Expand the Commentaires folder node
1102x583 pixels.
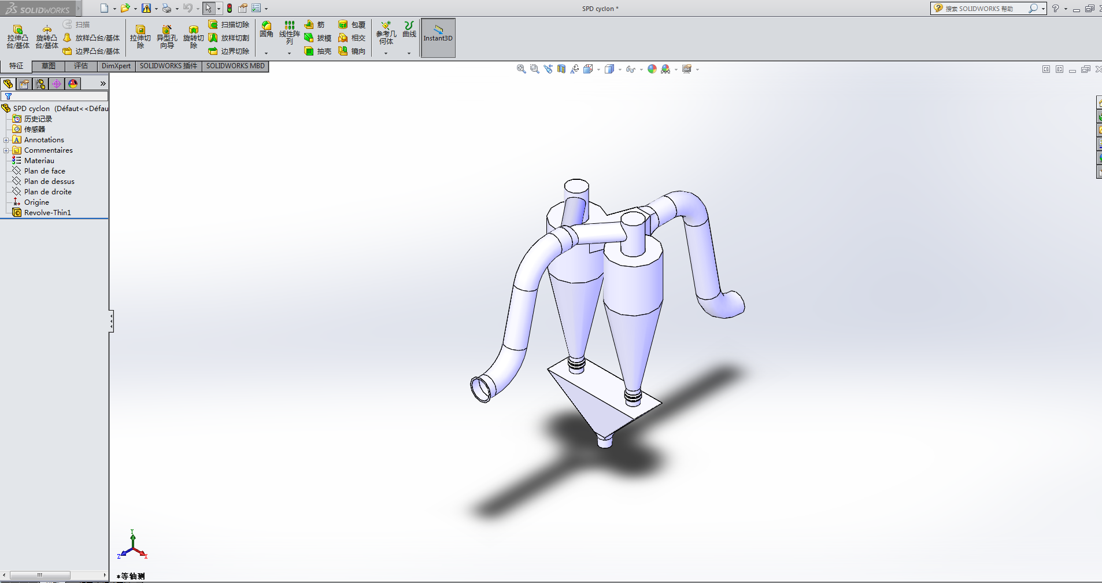[x=6, y=150]
